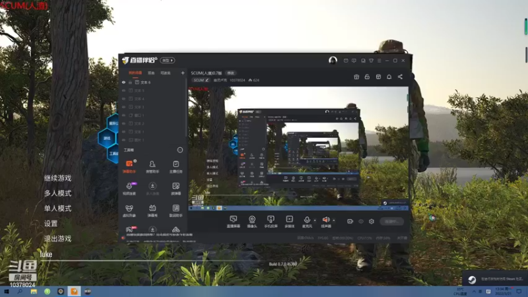Toggle visibility of the 文本 2 layer
Screen dimensions: 528x297
[123, 123]
